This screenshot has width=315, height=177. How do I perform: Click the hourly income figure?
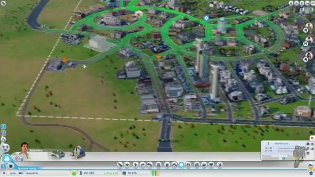[111, 173]
